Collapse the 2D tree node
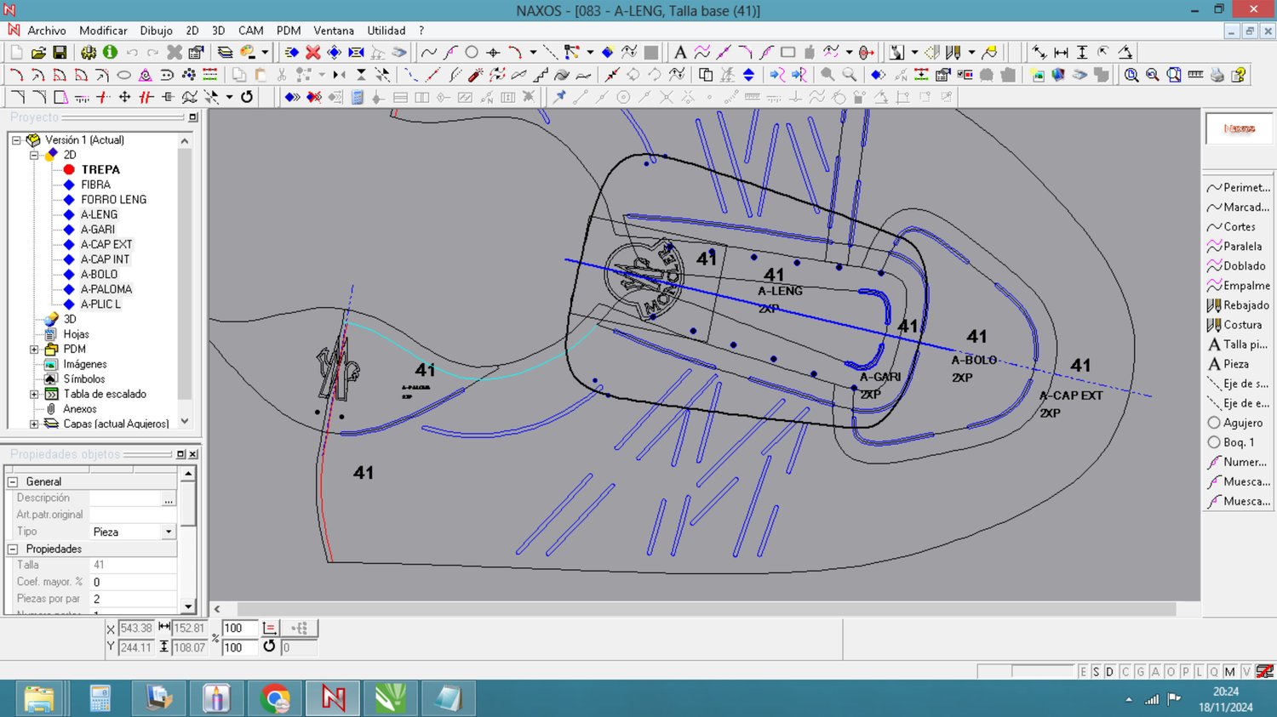Screen dimensions: 1277x717 point(34,155)
